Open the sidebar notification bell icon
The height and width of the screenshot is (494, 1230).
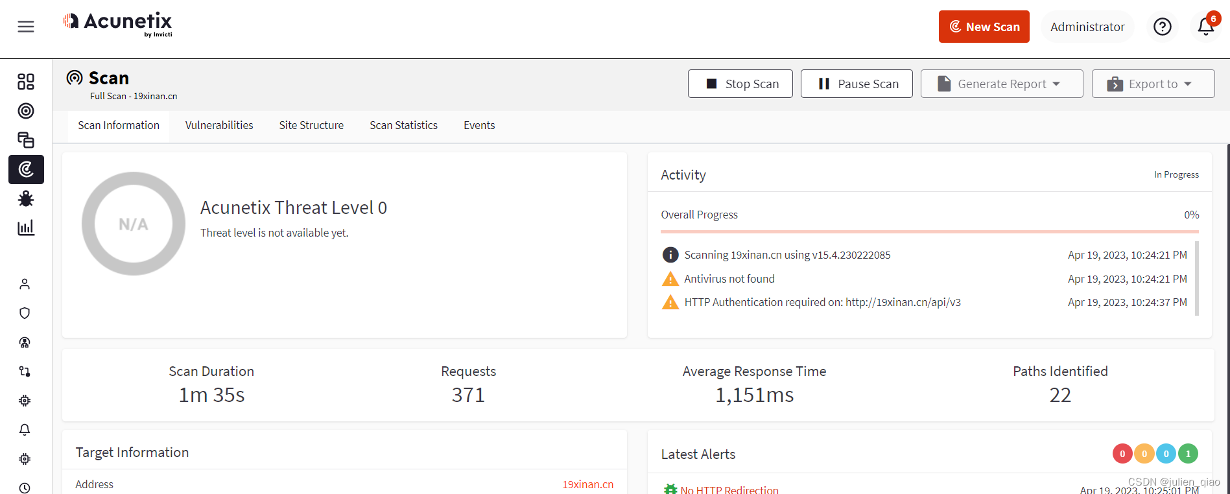(25, 430)
